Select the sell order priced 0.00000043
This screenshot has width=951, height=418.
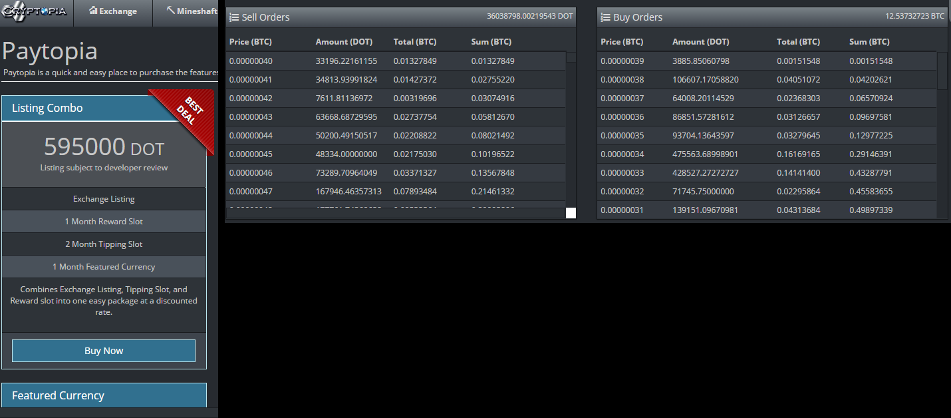coord(396,117)
